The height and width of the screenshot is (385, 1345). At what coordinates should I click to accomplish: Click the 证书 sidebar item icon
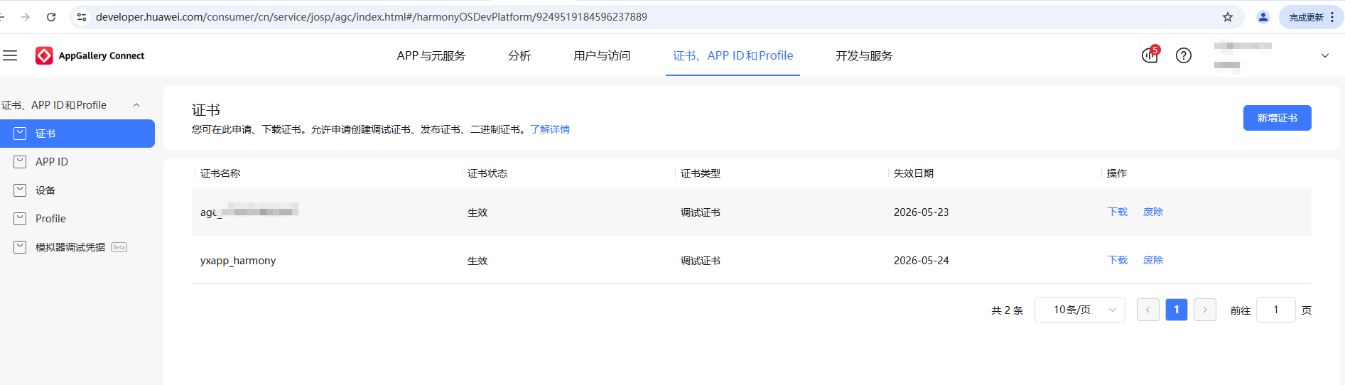click(x=20, y=134)
